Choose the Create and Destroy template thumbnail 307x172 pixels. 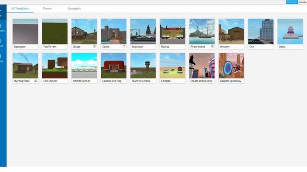point(202,66)
